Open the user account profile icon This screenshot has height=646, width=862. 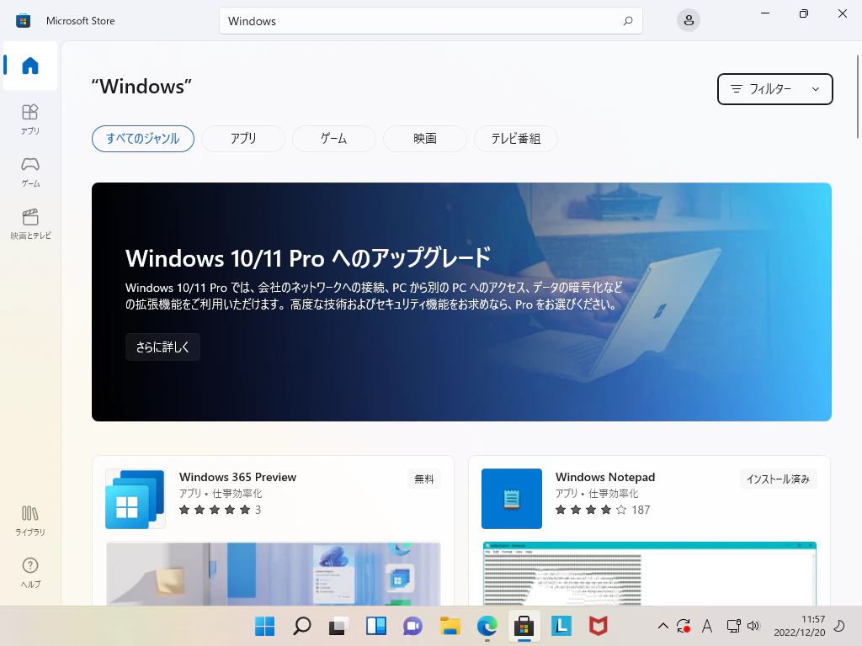point(689,21)
